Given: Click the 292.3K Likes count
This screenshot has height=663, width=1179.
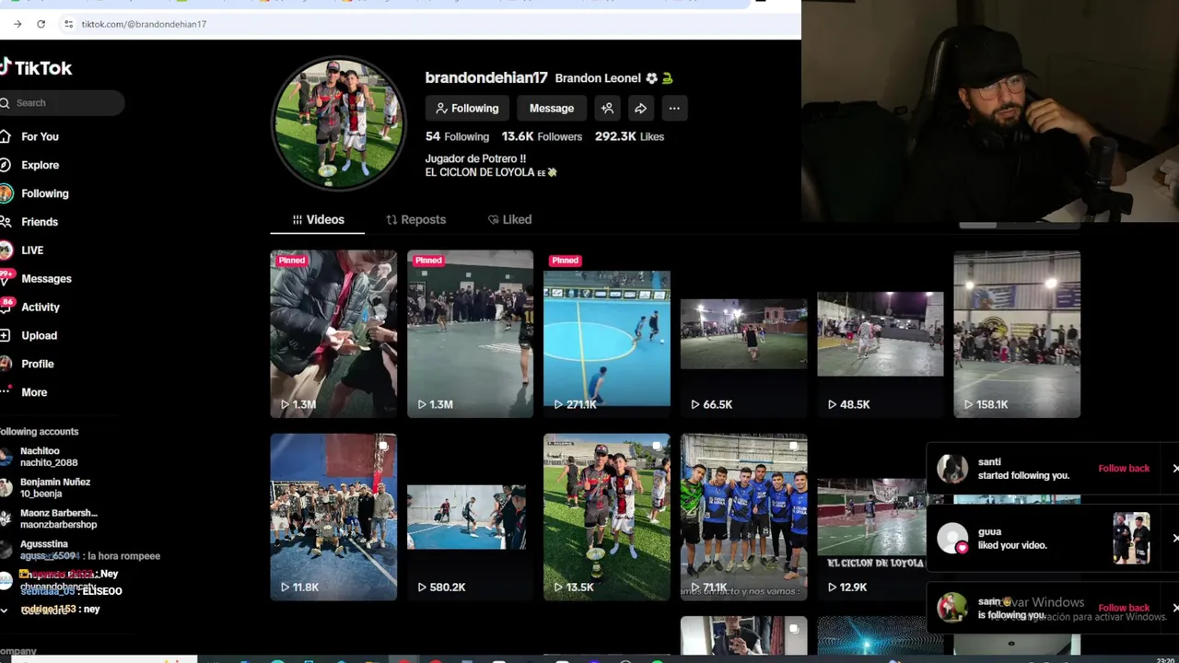Looking at the screenshot, I should [629, 136].
